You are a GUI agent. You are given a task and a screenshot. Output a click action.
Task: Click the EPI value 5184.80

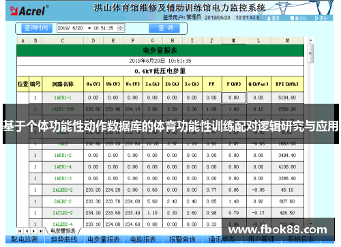tap(287, 98)
